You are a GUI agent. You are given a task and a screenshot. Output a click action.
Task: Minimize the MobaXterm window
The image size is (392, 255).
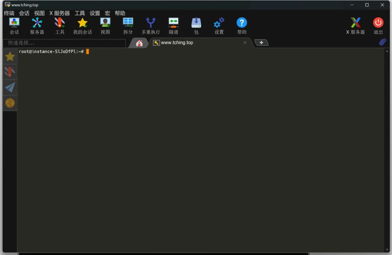click(352, 5)
